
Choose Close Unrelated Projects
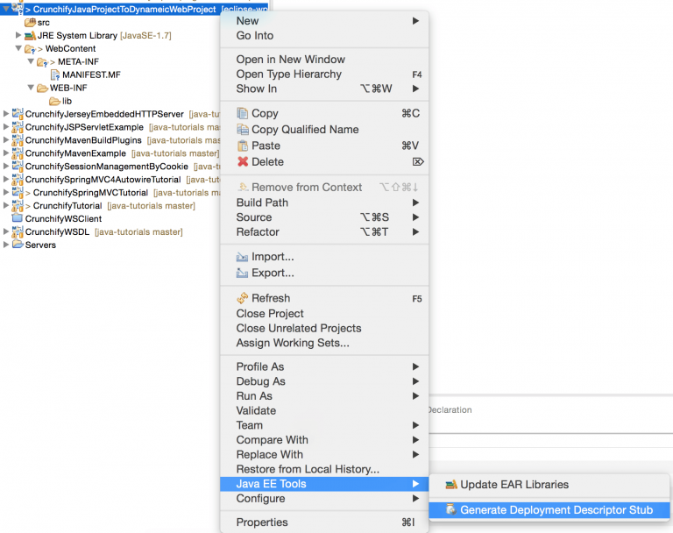pyautogui.click(x=299, y=328)
